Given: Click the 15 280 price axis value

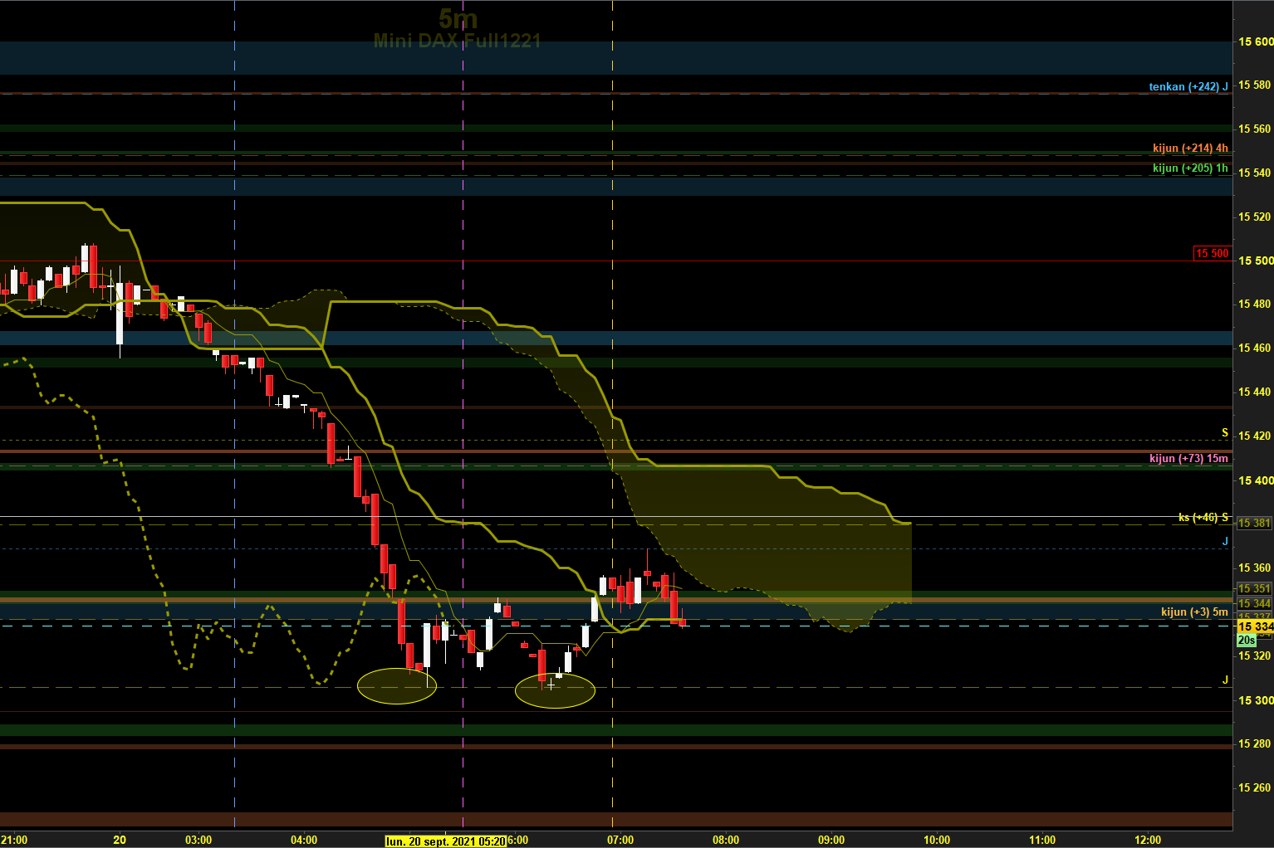Looking at the screenshot, I should [x=1255, y=743].
